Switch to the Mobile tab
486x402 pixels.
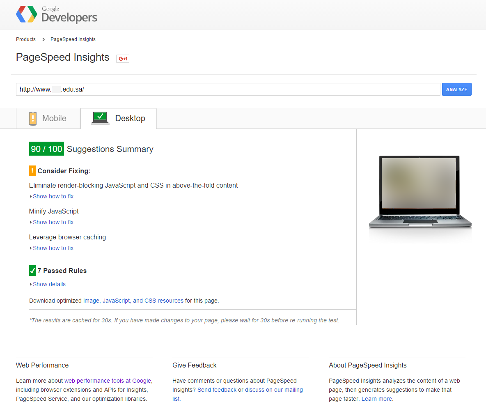pos(48,118)
